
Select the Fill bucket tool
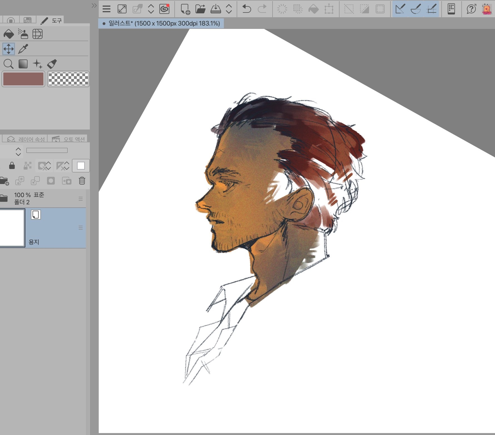tap(8, 34)
